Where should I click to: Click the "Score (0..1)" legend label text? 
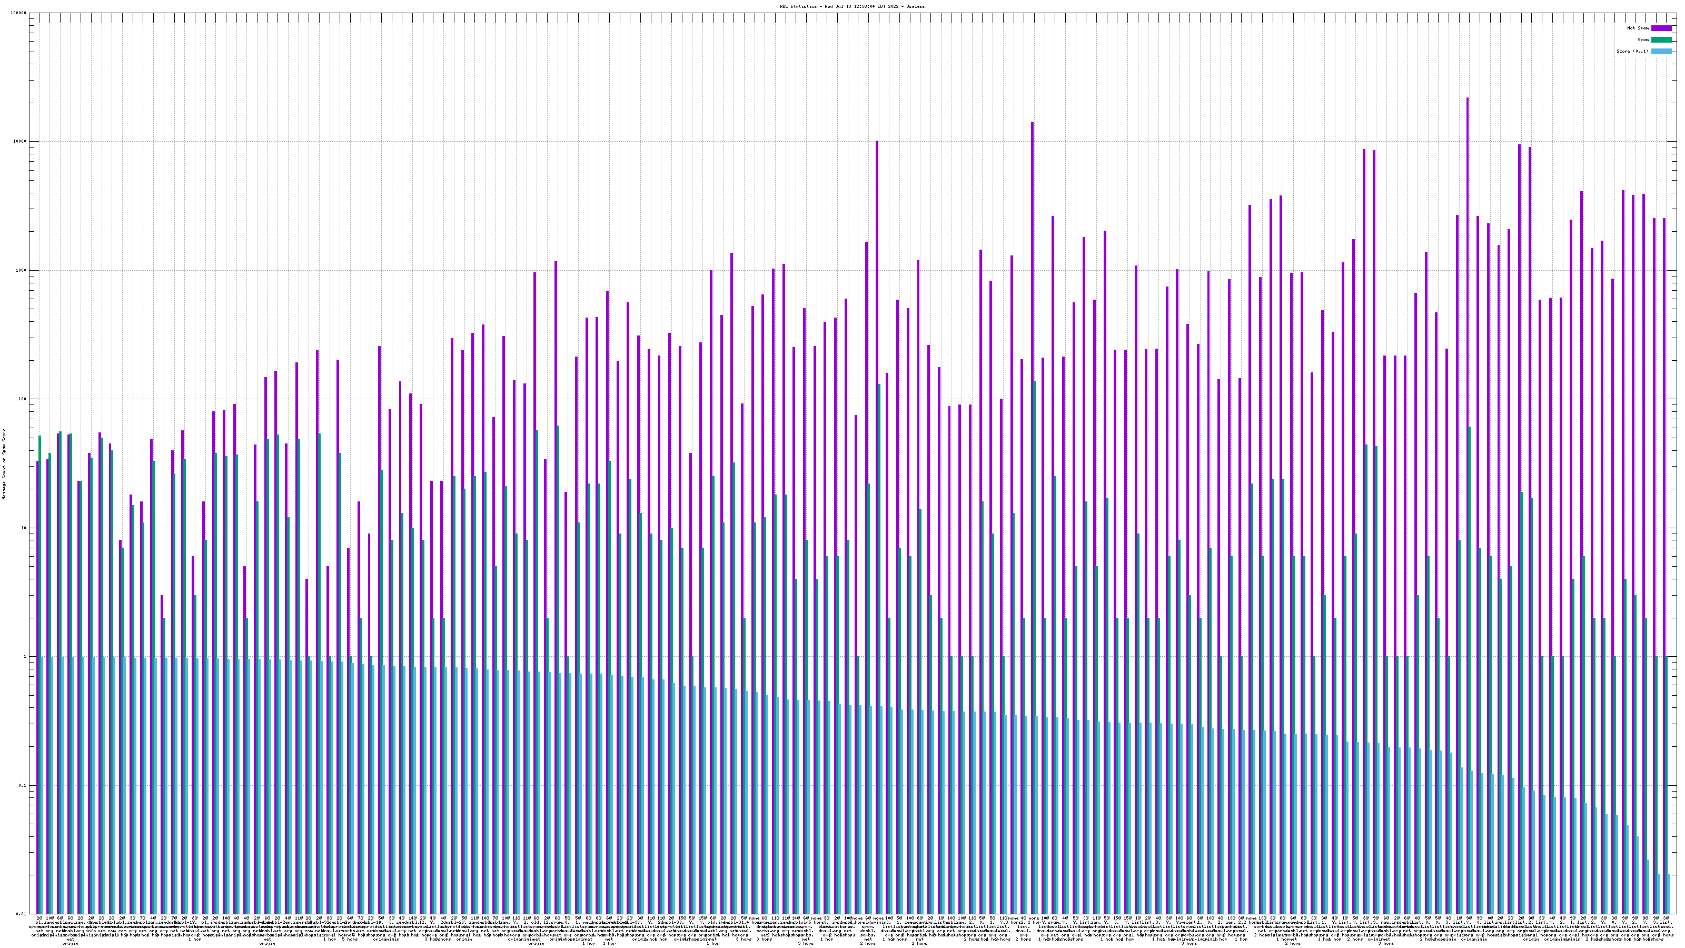pyautogui.click(x=1632, y=51)
